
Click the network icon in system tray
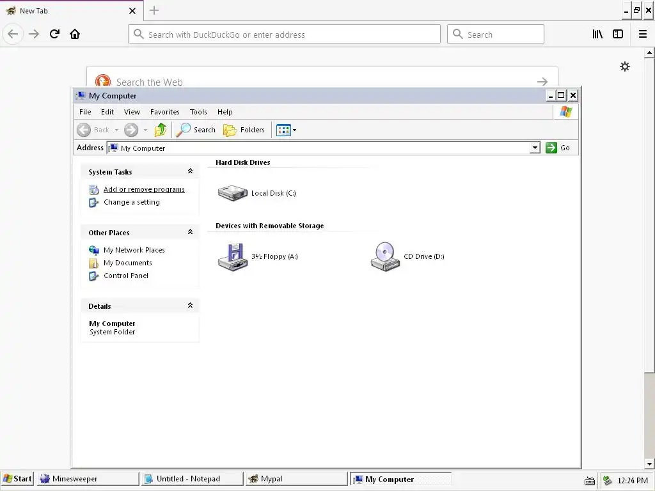[x=608, y=481]
